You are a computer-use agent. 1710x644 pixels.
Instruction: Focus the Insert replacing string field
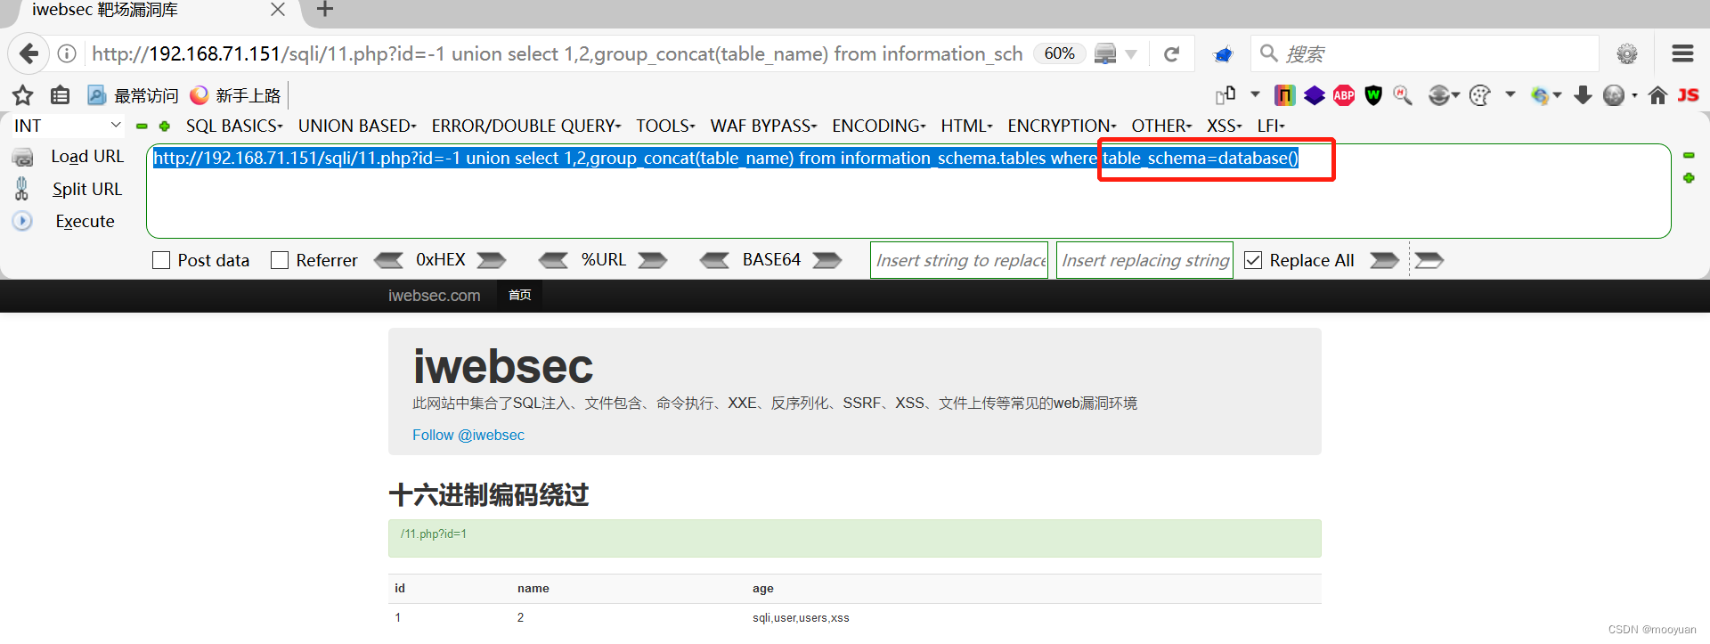point(1144,260)
